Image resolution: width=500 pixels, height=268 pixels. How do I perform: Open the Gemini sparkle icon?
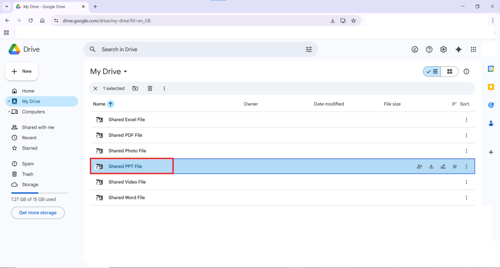(x=458, y=49)
